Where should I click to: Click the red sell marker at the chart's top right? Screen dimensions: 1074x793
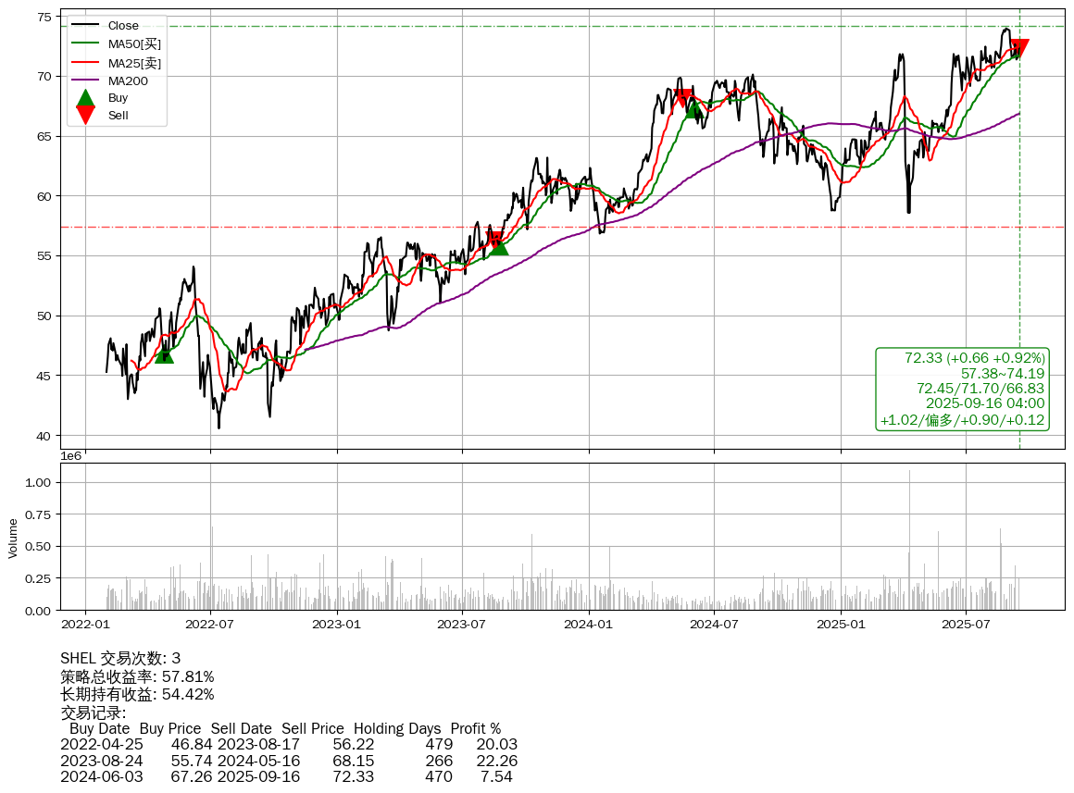(x=1019, y=48)
